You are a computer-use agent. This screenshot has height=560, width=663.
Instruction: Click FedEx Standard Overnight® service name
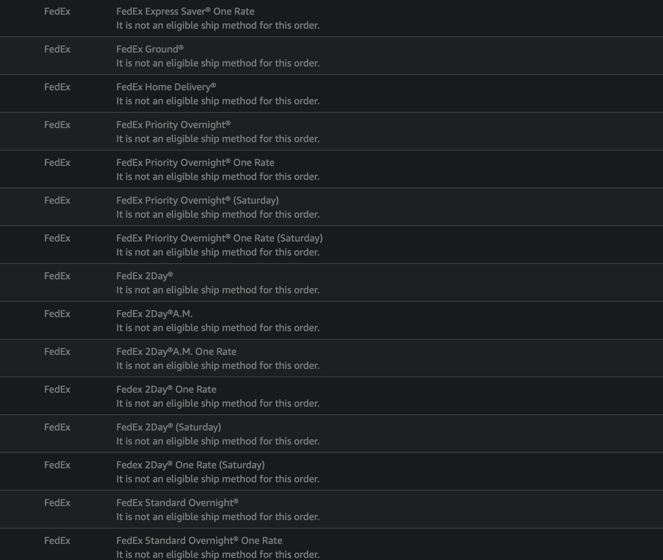click(x=177, y=503)
